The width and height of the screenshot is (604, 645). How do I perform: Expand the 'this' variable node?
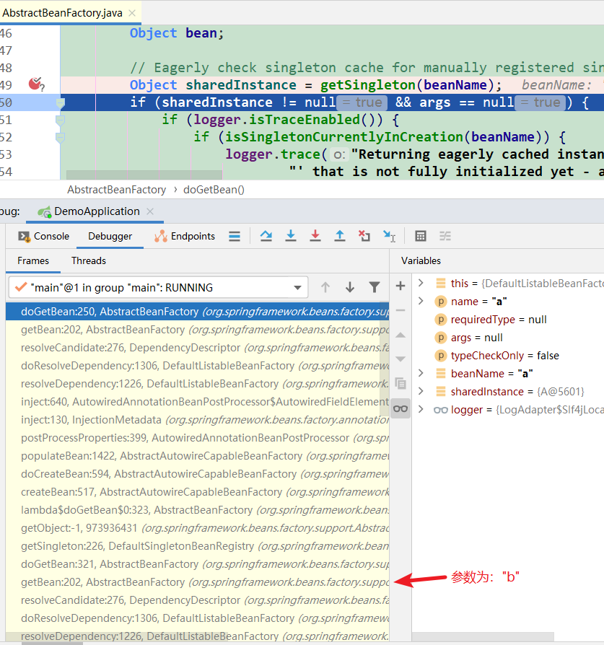(421, 283)
